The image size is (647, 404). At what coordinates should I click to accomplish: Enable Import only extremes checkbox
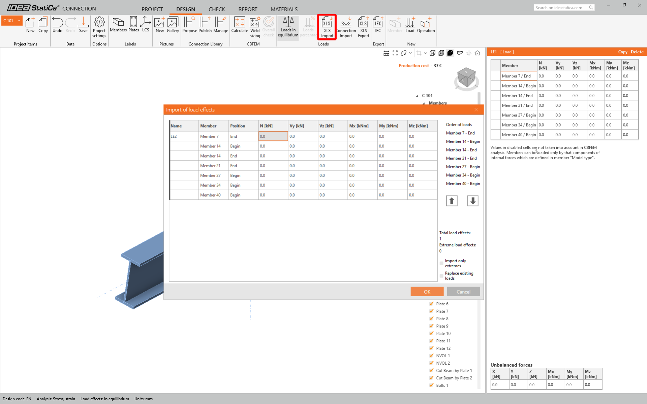click(x=441, y=263)
